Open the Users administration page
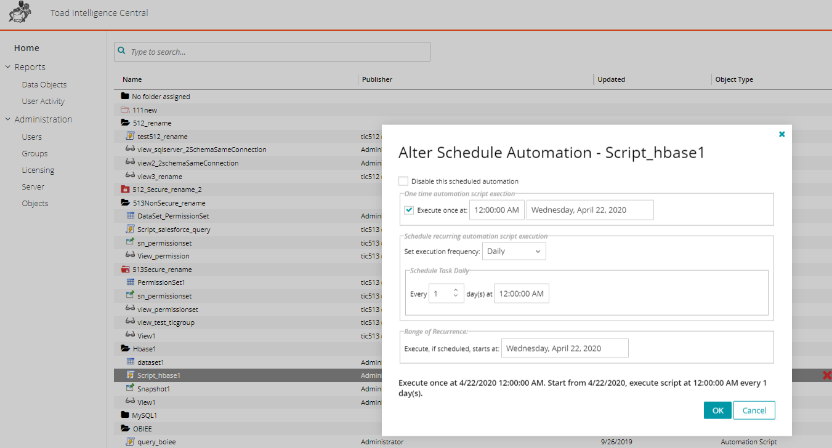832x448 pixels. pyautogui.click(x=32, y=137)
